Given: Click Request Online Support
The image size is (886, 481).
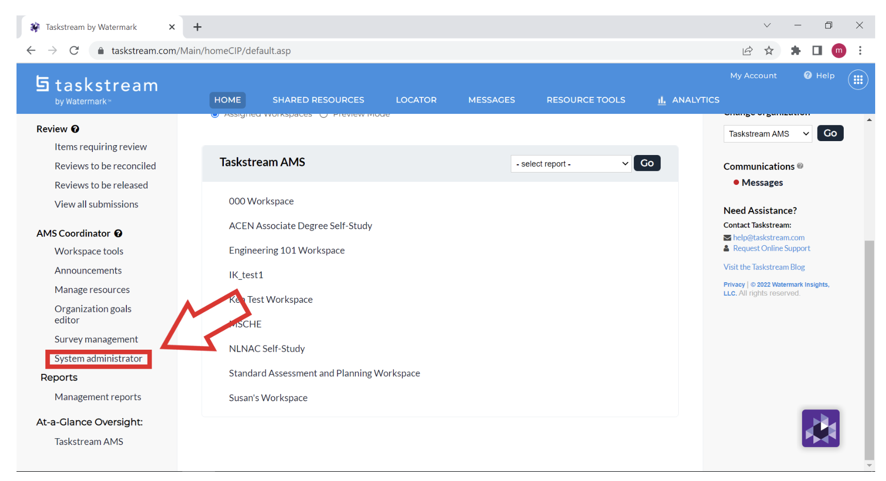Looking at the screenshot, I should 772,248.
